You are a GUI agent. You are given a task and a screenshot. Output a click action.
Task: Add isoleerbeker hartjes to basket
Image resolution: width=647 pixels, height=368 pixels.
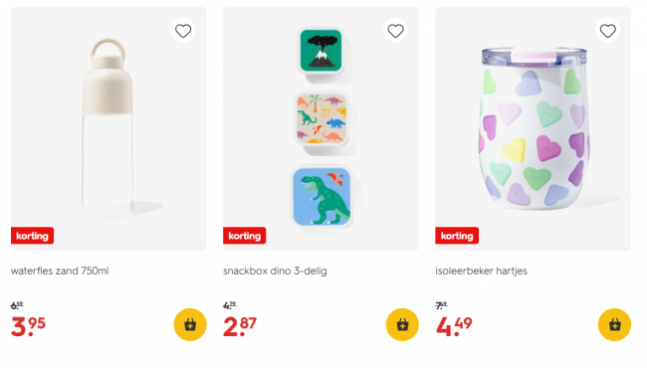[x=614, y=324]
